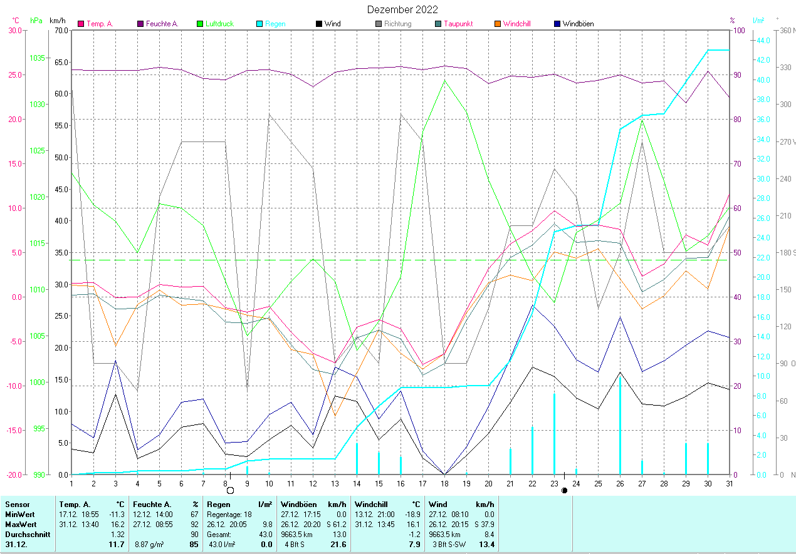Click the orange Windchill legend swatch
This screenshot has width=796, height=554.
tap(498, 24)
